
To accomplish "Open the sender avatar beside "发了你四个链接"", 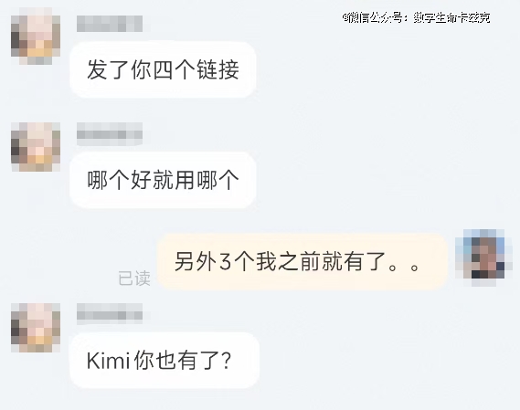I will [x=36, y=36].
